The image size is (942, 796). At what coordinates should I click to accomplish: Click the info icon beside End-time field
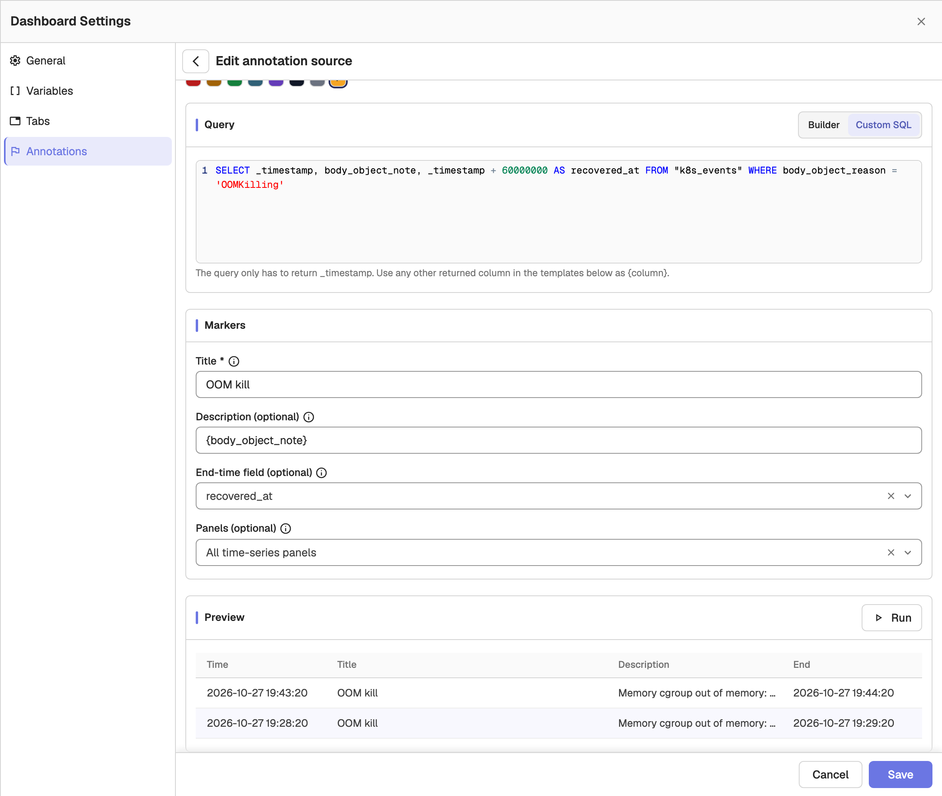[321, 472]
